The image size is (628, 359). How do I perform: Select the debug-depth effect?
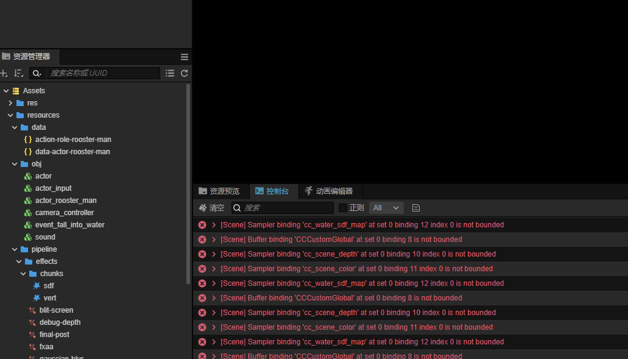point(60,322)
